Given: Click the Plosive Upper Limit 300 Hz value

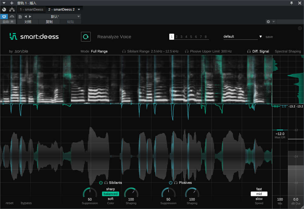Looking at the screenshot, I should pyautogui.click(x=226, y=51).
